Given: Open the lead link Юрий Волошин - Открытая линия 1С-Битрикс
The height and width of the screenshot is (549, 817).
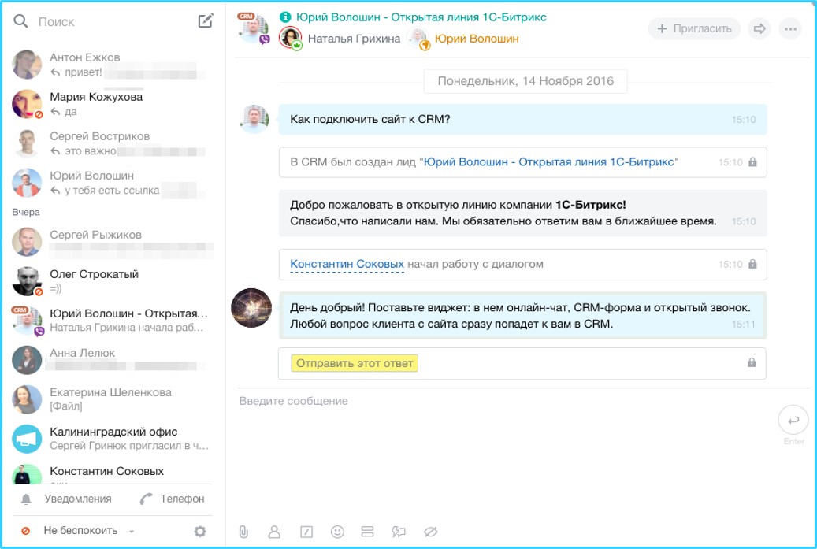Looking at the screenshot, I should point(548,162).
